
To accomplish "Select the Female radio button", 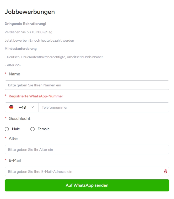I will pyautogui.click(x=32, y=129).
